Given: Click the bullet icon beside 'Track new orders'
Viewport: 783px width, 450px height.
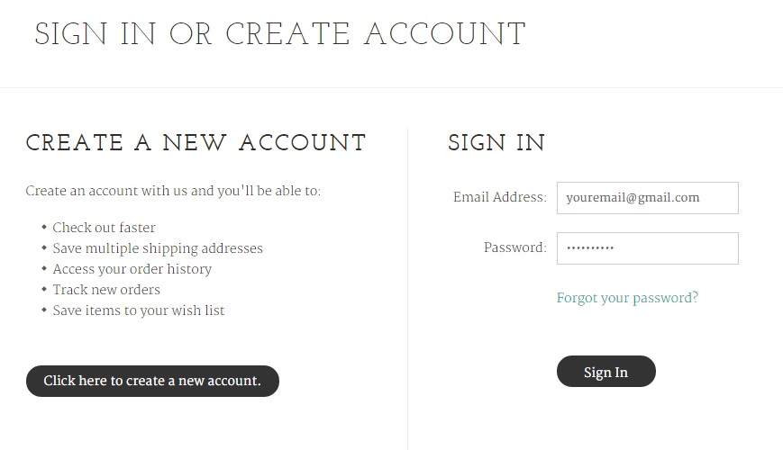Looking at the screenshot, I should (x=44, y=290).
